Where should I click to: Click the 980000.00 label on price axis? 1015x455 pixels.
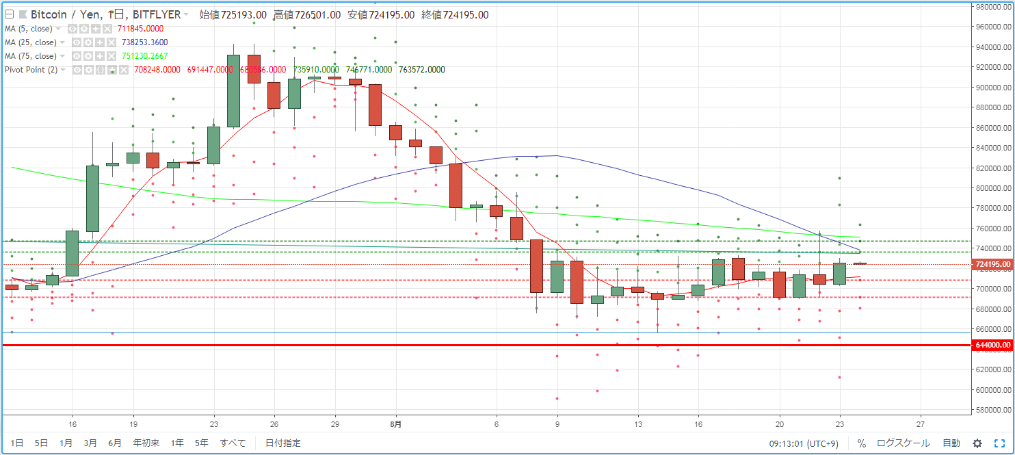993,7
